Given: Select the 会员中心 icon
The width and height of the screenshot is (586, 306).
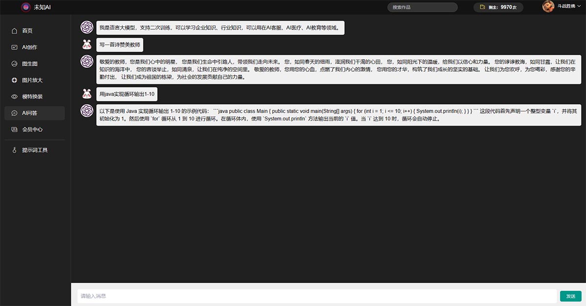Looking at the screenshot, I should [x=14, y=129].
